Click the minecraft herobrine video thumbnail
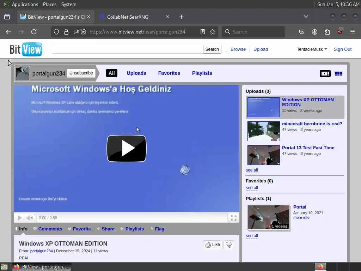Image resolution: width=361 pixels, height=271 pixels. click(x=264, y=131)
